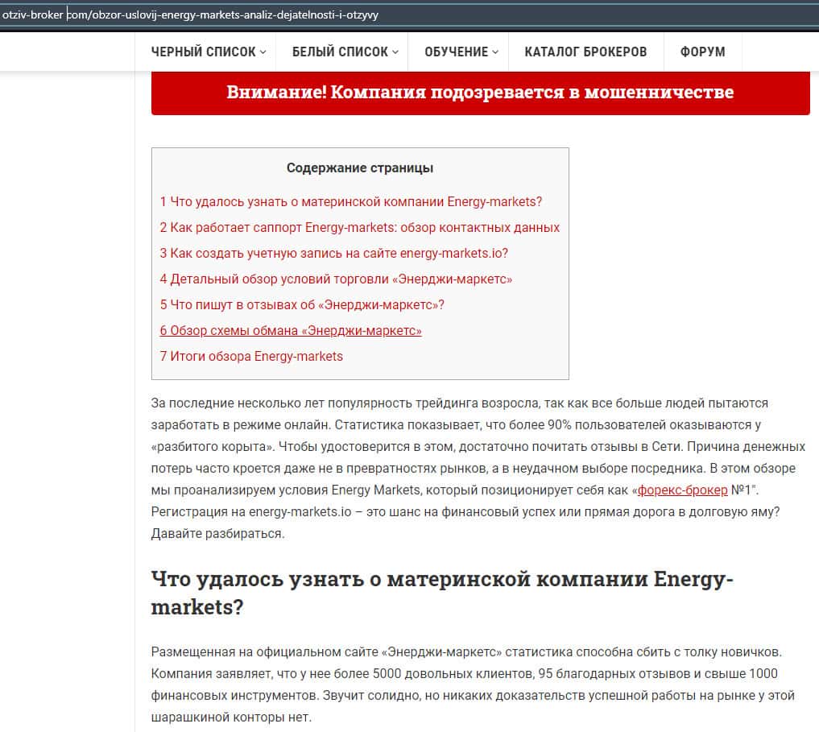Click the Содержание страницы heading

[360, 167]
